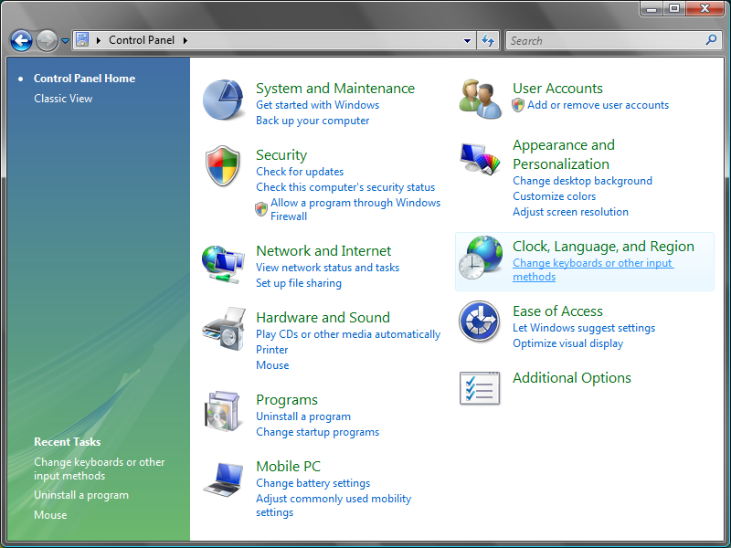This screenshot has width=731, height=548.
Task: Open the Mobile PC heading
Action: click(x=288, y=466)
